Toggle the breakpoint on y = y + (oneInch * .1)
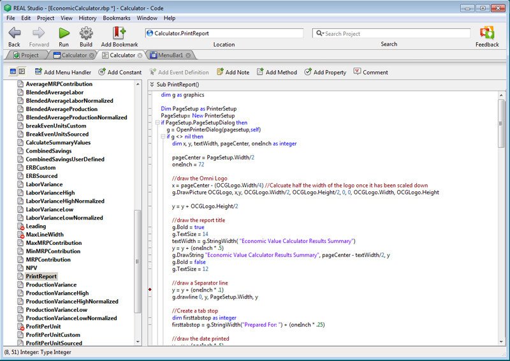Viewport: 510px width, 361px height. 150,290
